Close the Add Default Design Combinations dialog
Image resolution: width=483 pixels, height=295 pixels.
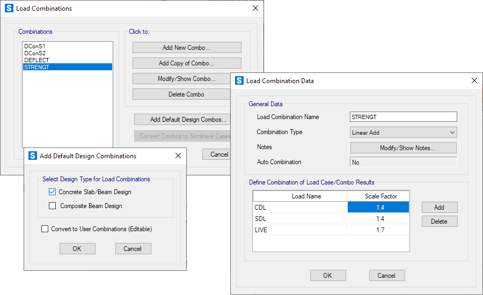[178, 156]
